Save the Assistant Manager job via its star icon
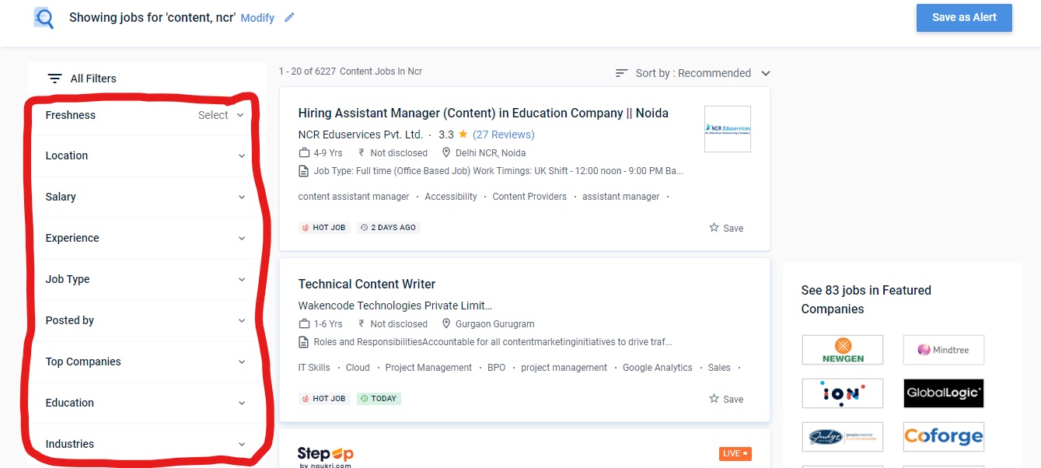The height and width of the screenshot is (468, 1041). 713,228
